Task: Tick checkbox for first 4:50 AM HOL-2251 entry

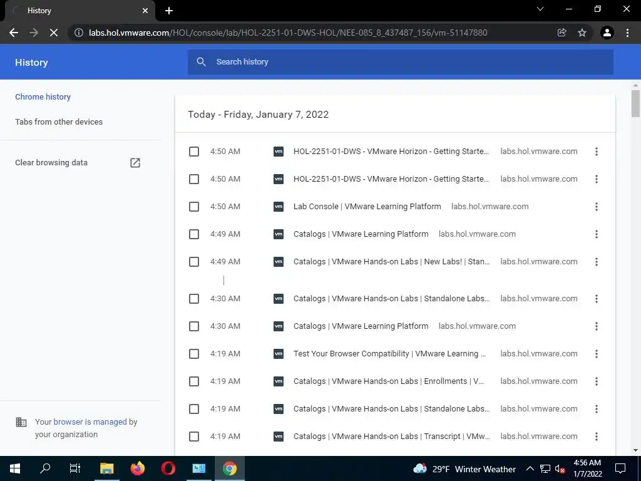Action: [x=194, y=152]
